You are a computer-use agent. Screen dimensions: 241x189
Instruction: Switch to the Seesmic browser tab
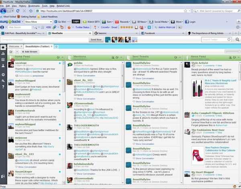click(116, 33)
